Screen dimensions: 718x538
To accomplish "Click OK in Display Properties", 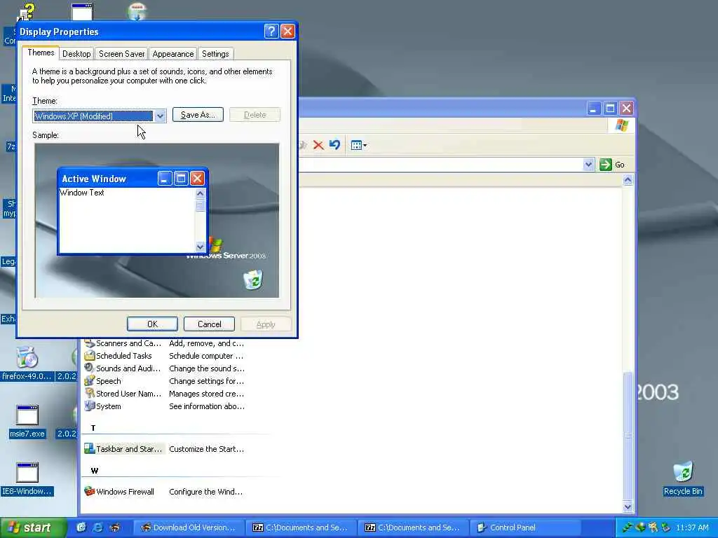I will (x=152, y=324).
